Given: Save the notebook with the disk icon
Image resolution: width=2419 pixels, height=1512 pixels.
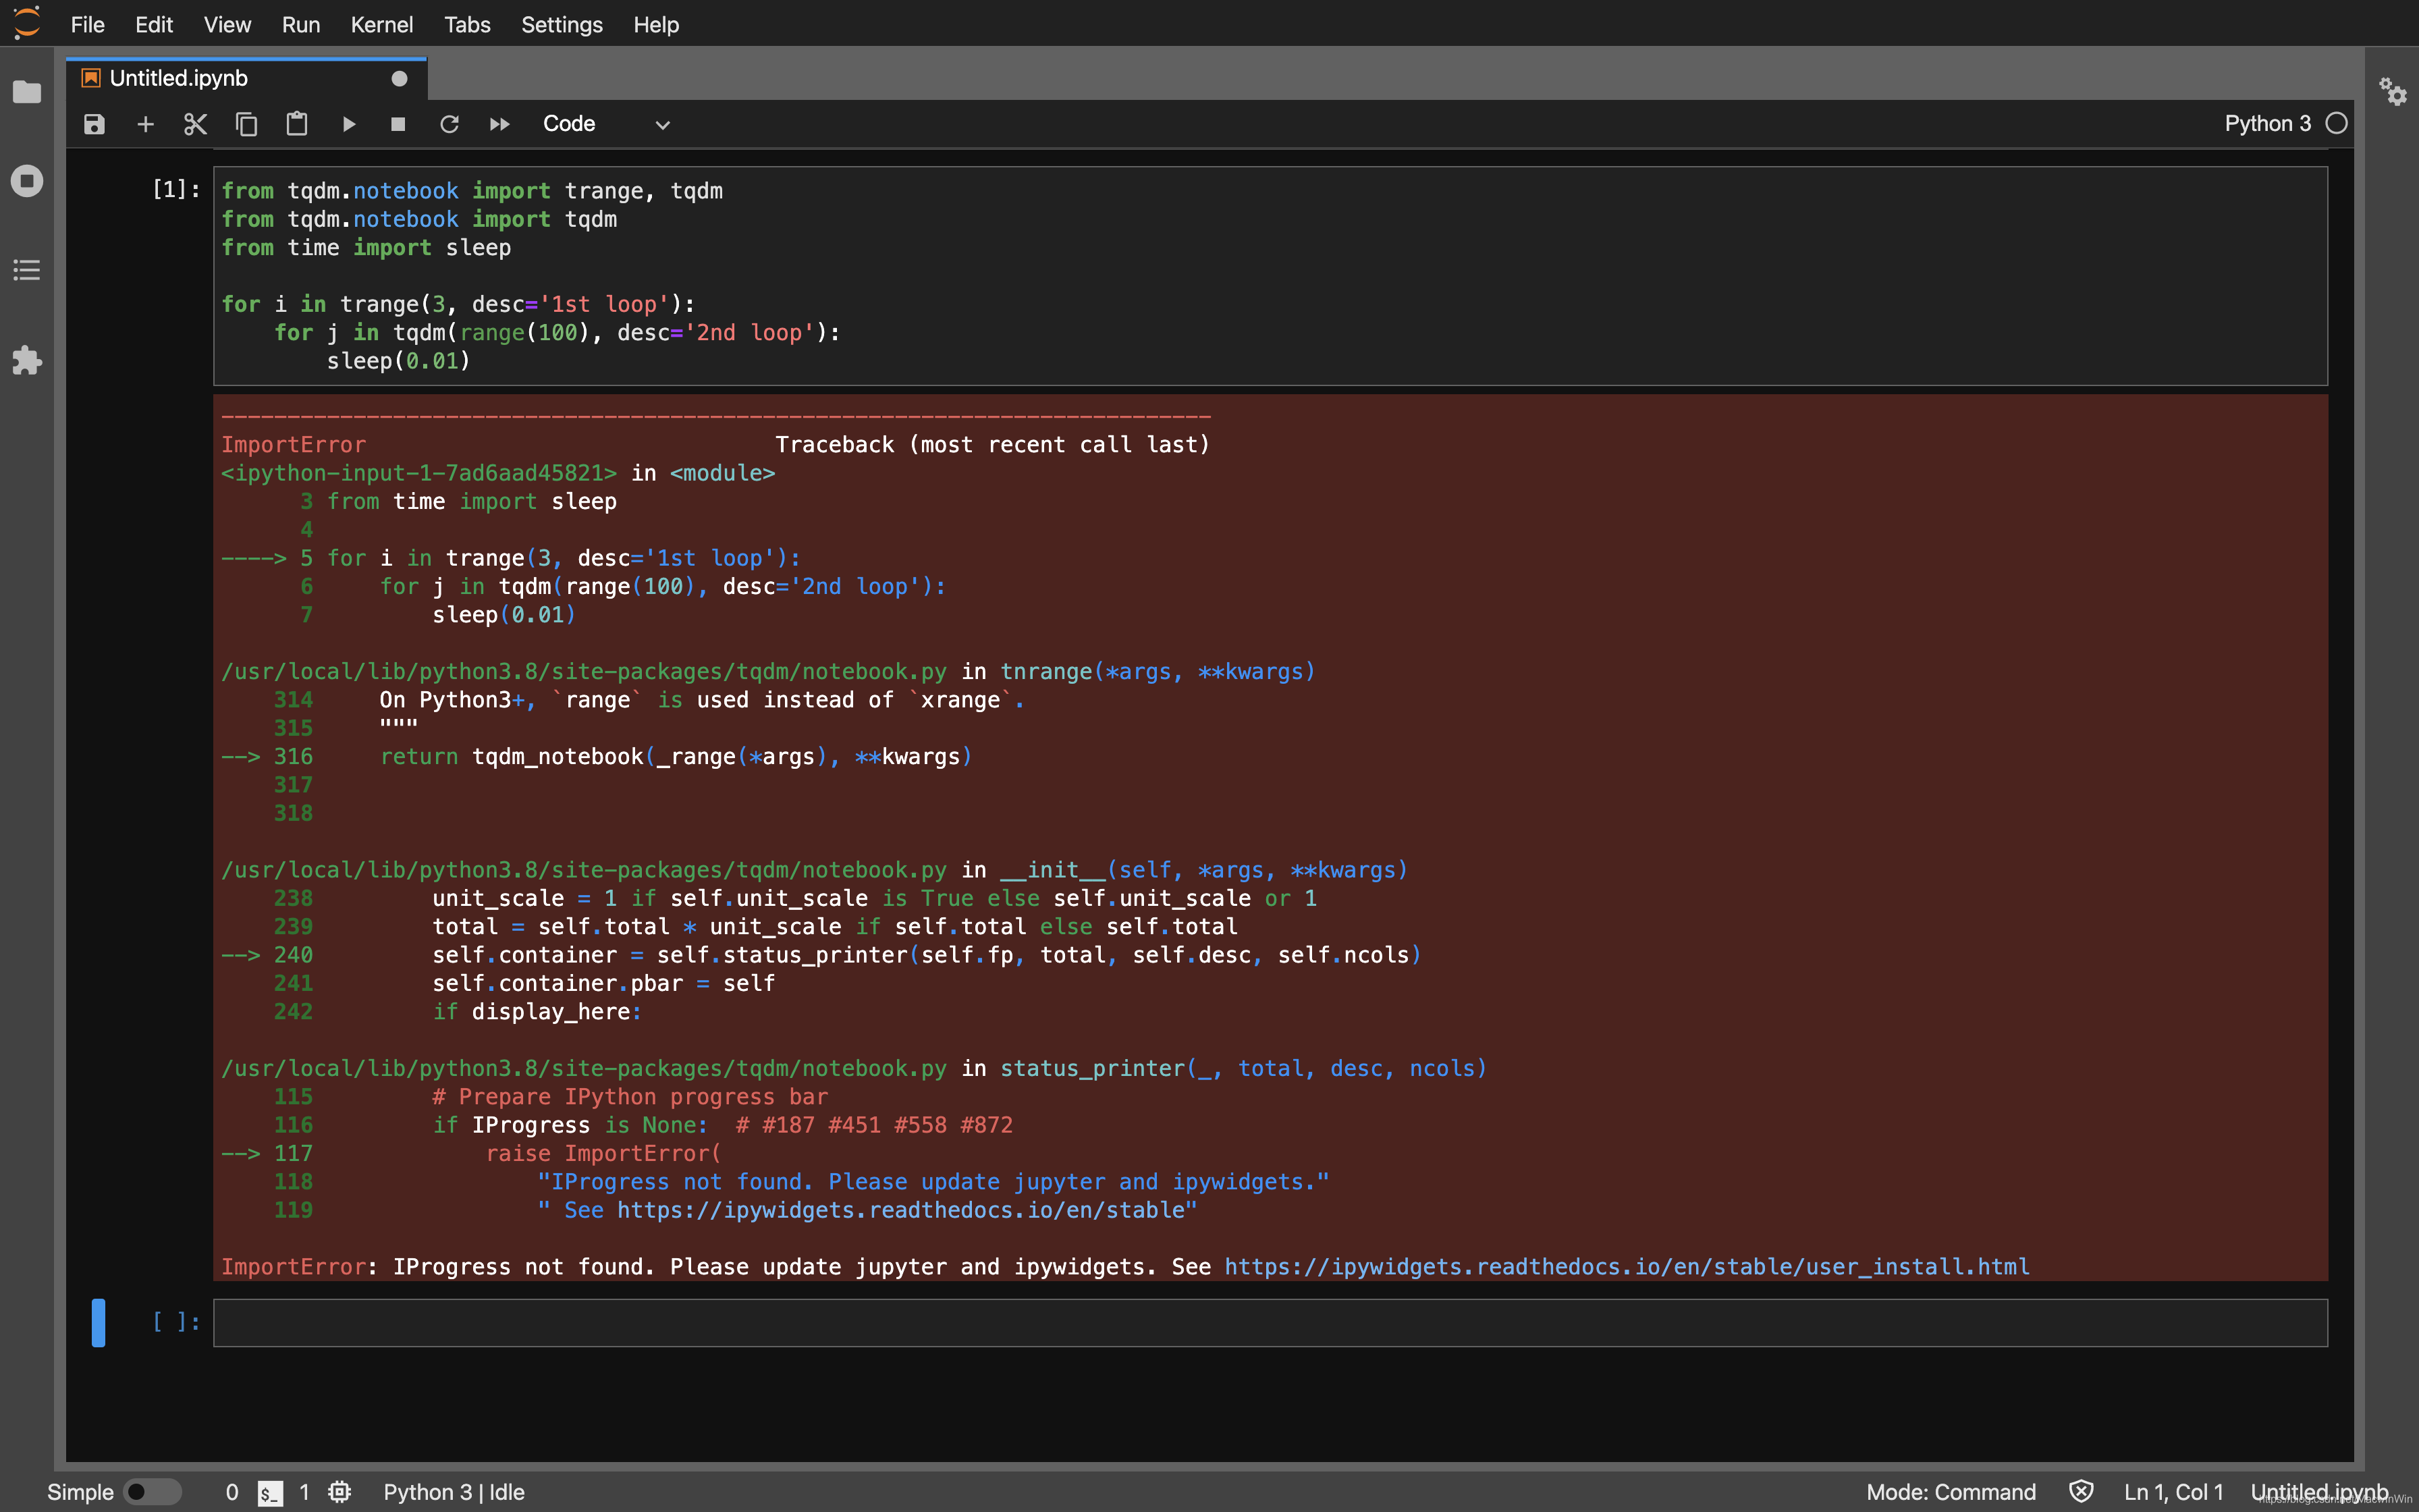Looking at the screenshot, I should click(94, 124).
